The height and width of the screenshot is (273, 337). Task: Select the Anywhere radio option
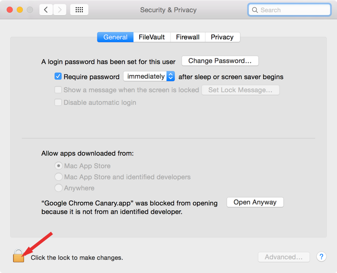coord(59,188)
